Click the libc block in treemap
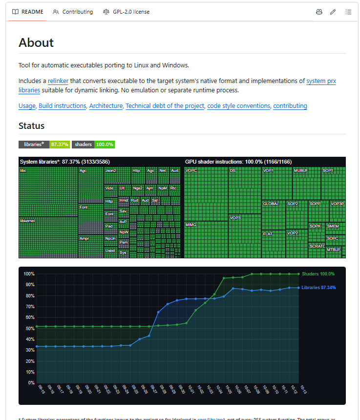Viewport: 360px width, 420px height. point(48,191)
